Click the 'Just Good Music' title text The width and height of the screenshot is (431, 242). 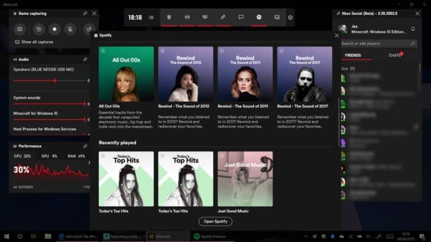[x=233, y=211]
